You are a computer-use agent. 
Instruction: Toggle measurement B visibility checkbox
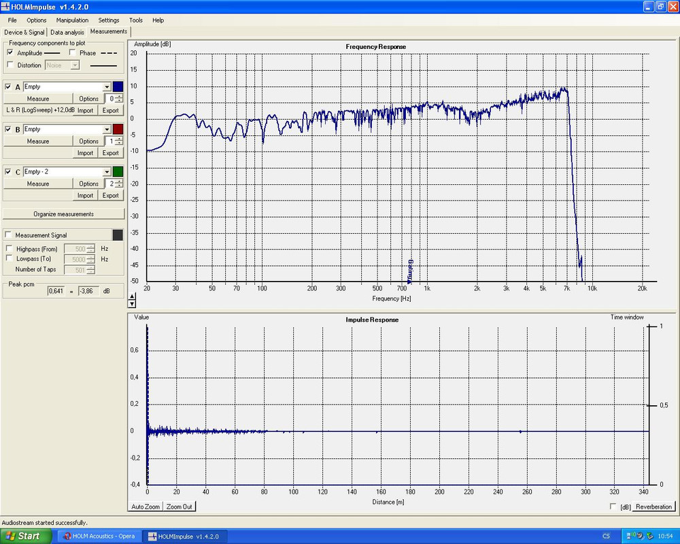8,129
